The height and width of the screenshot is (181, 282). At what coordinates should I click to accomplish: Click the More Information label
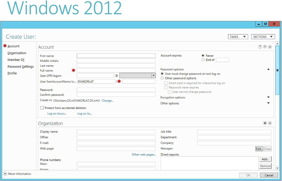click(19, 174)
